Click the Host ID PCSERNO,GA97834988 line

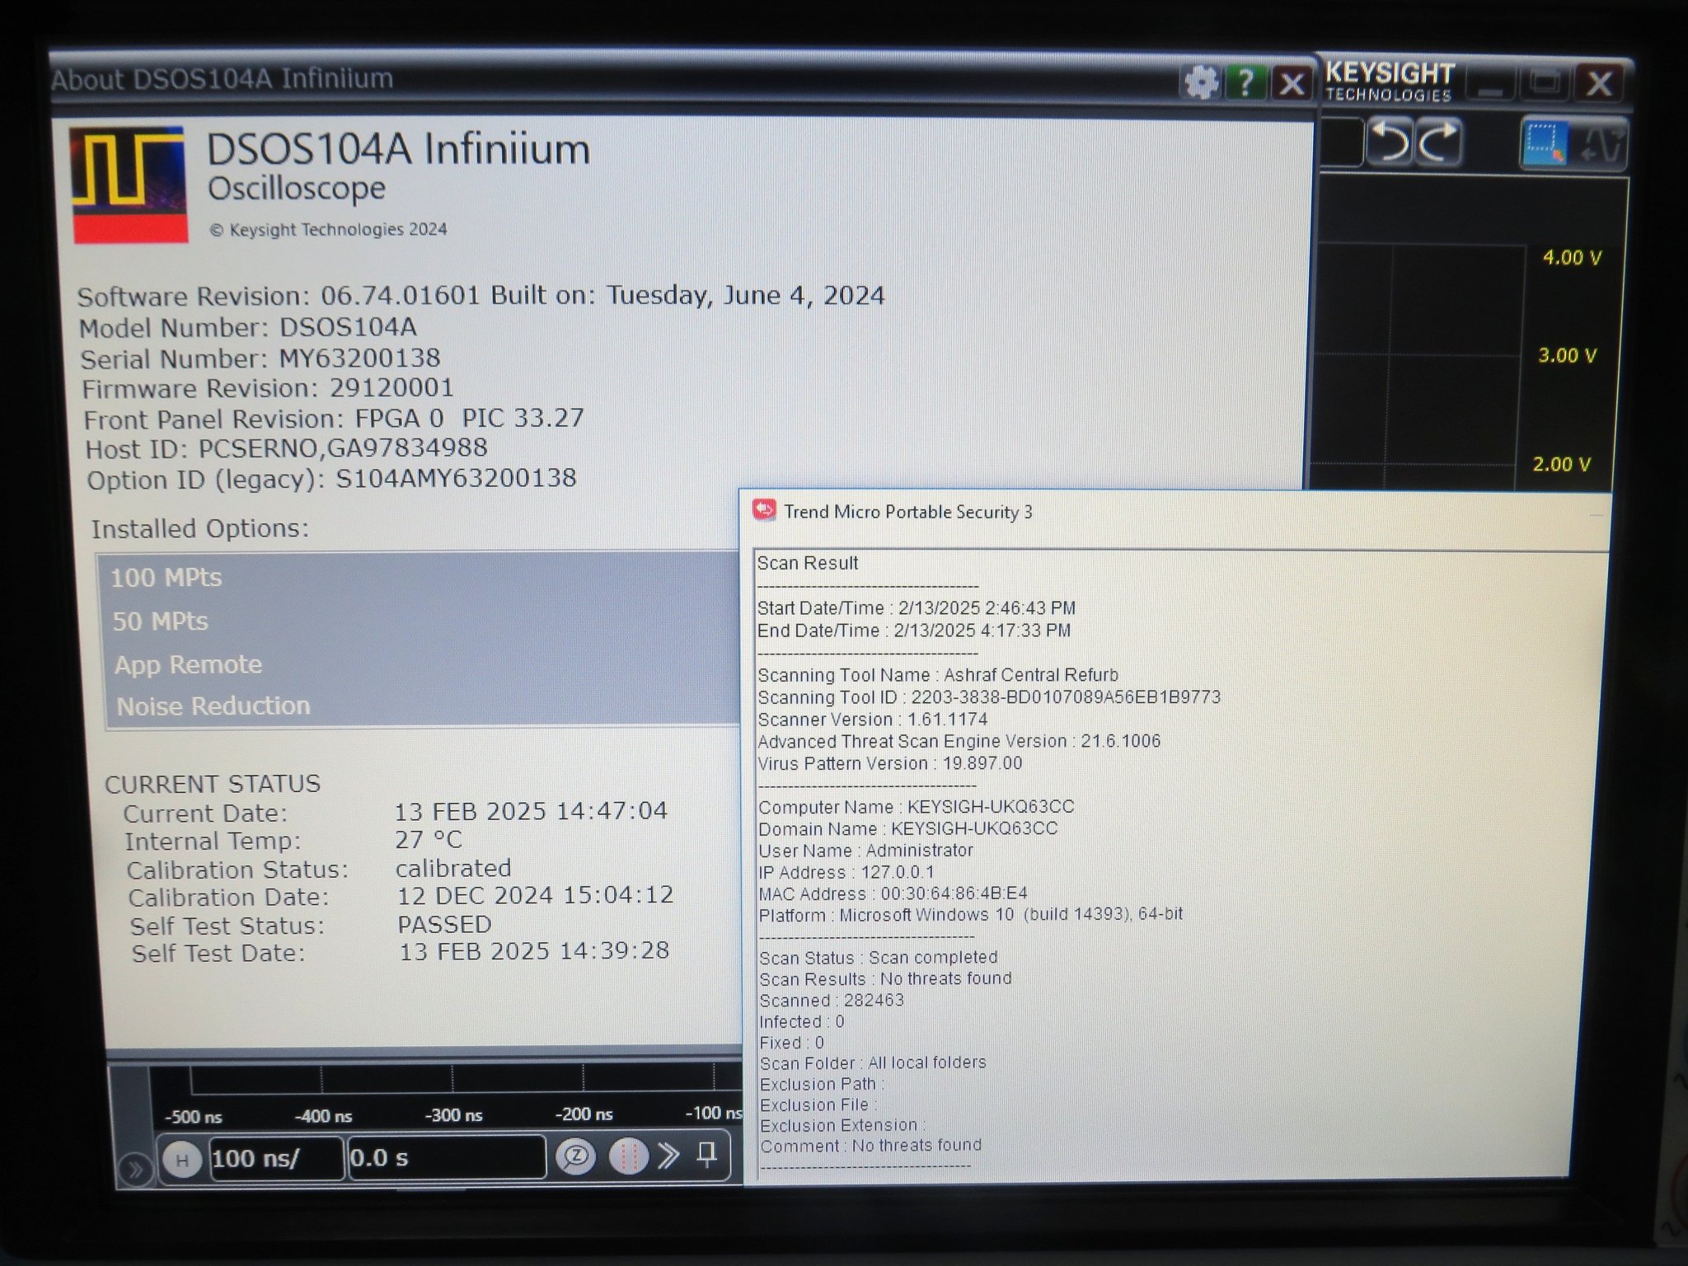point(287,449)
